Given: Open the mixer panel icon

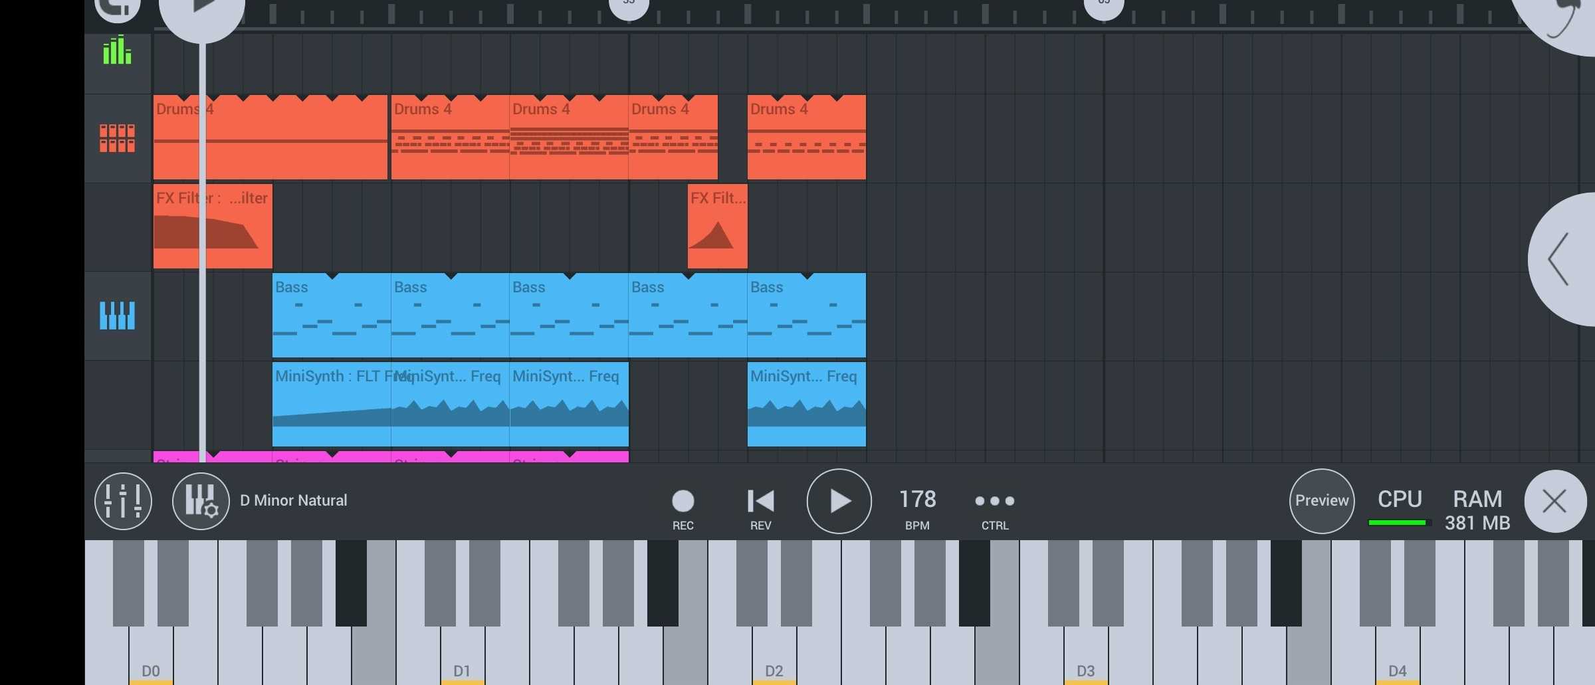Looking at the screenshot, I should pos(123,501).
